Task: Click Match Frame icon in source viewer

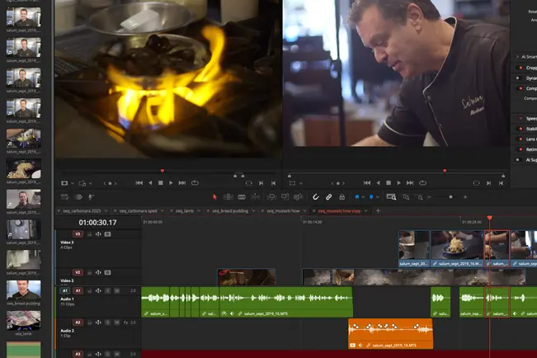Action: click(248, 183)
